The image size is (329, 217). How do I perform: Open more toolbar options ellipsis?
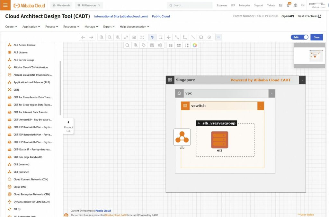click(x=218, y=37)
